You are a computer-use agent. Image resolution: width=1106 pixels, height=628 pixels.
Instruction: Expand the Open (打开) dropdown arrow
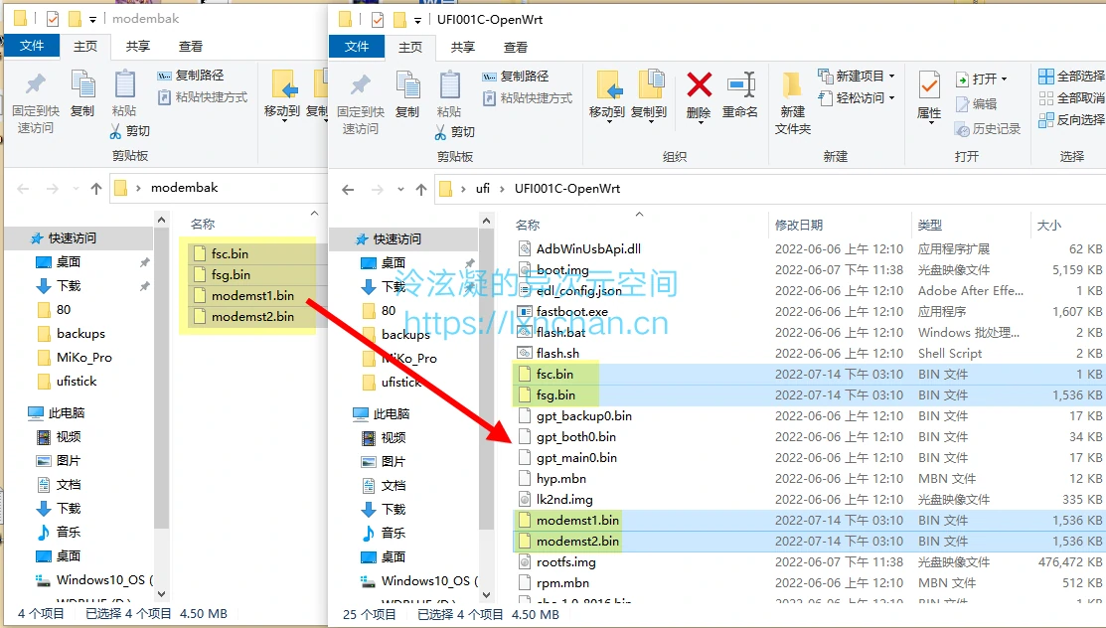click(1004, 79)
